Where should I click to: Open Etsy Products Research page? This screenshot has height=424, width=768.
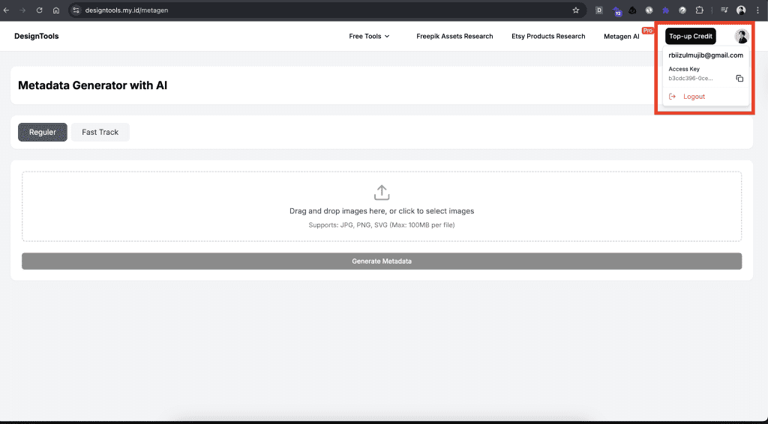(x=548, y=36)
